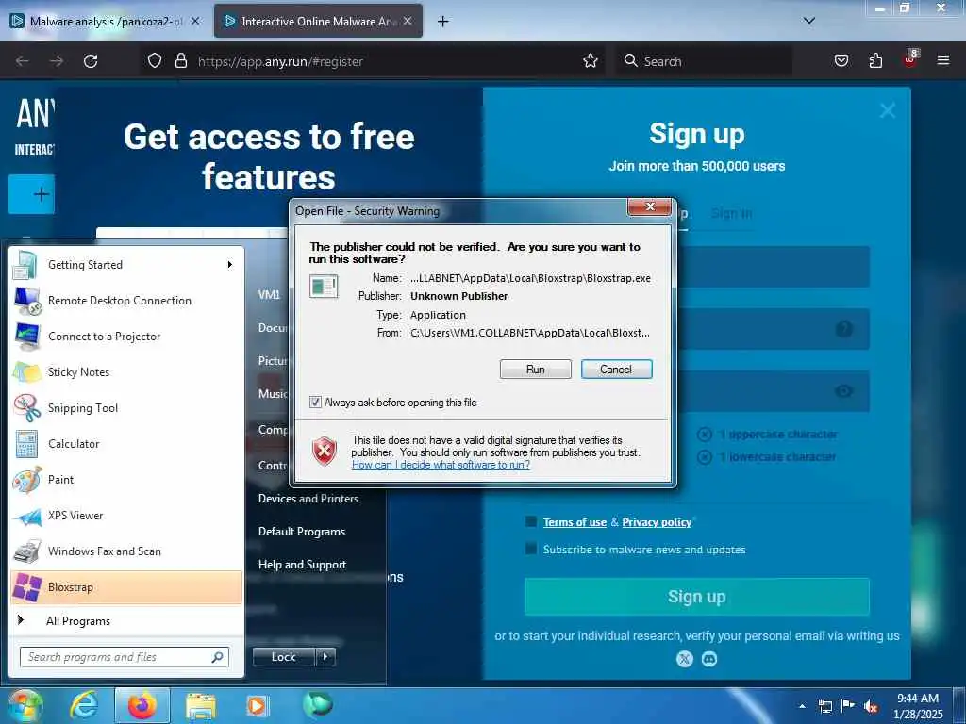Viewport: 966px width, 724px height.
Task: Switch to Malware analysis pankoza2 tab
Action: (x=107, y=22)
